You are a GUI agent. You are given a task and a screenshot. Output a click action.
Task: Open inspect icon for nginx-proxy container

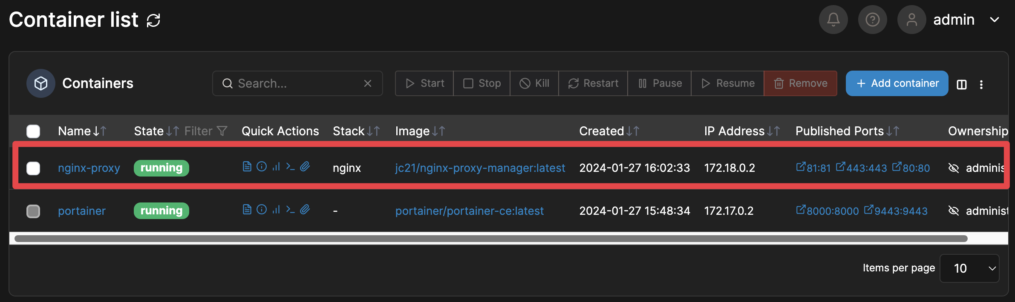point(262,166)
